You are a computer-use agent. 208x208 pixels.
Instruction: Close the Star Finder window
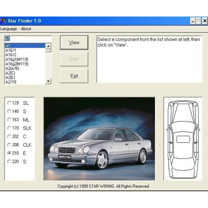[x=205, y=21]
